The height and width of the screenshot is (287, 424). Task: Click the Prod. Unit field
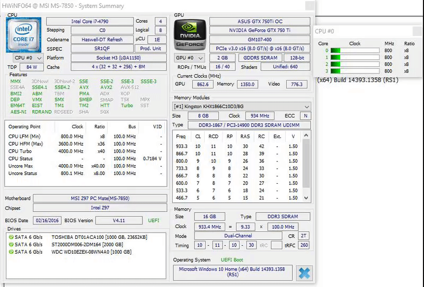tap(151, 49)
